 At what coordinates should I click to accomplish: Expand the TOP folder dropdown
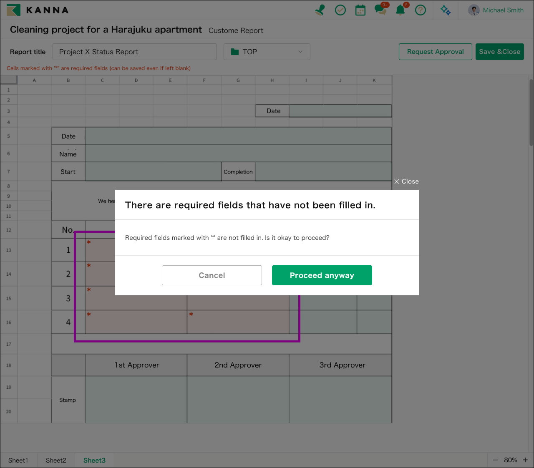tap(267, 52)
